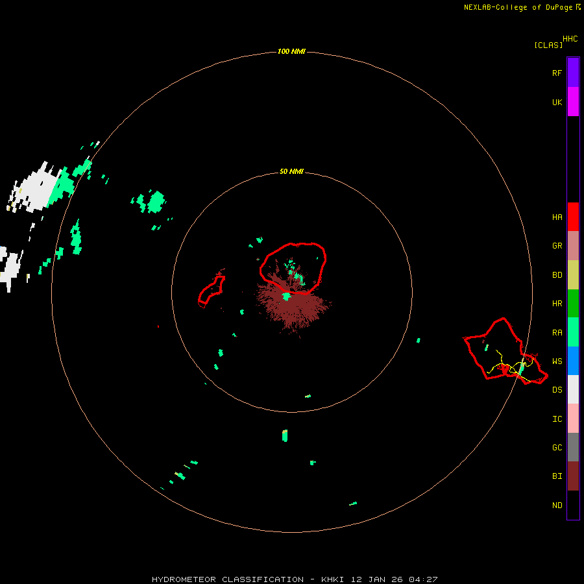Click the gray GC legend color swatch
The width and height of the screenshot is (584, 584).
tap(573, 447)
